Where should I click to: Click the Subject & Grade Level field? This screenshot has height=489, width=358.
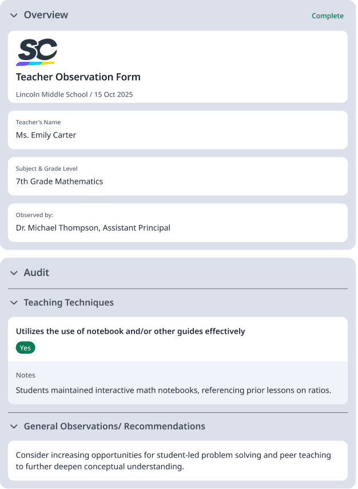pyautogui.click(x=177, y=176)
